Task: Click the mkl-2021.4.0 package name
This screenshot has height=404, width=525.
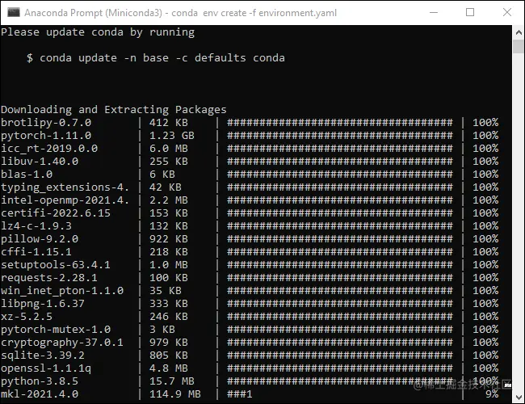Action: [x=40, y=394]
